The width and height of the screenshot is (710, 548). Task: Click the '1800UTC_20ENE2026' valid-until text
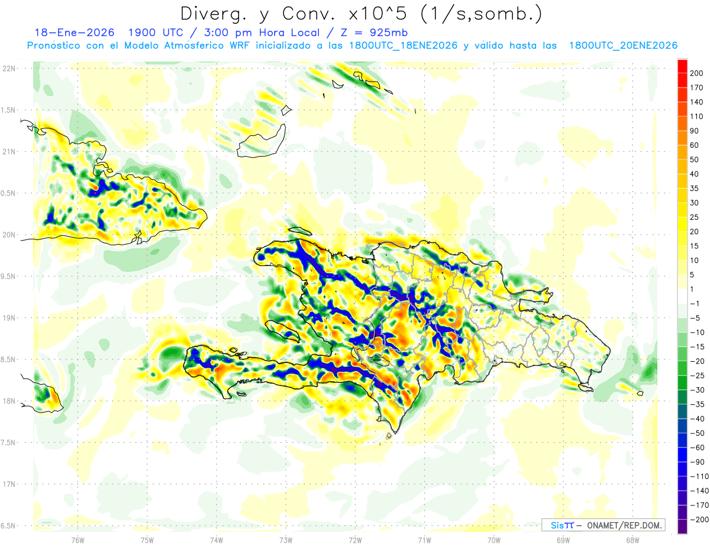click(x=623, y=46)
